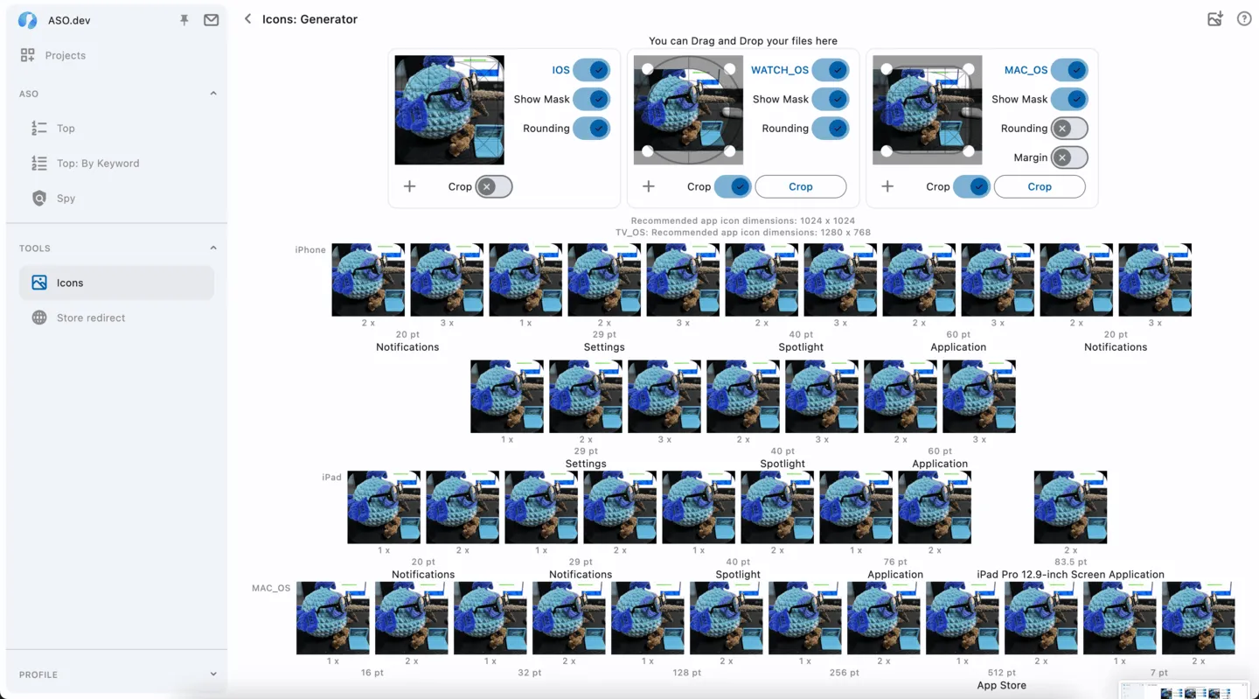The height and width of the screenshot is (699, 1259).
Task: Click the plus icon in the MAC_OS card
Action: [x=887, y=186]
